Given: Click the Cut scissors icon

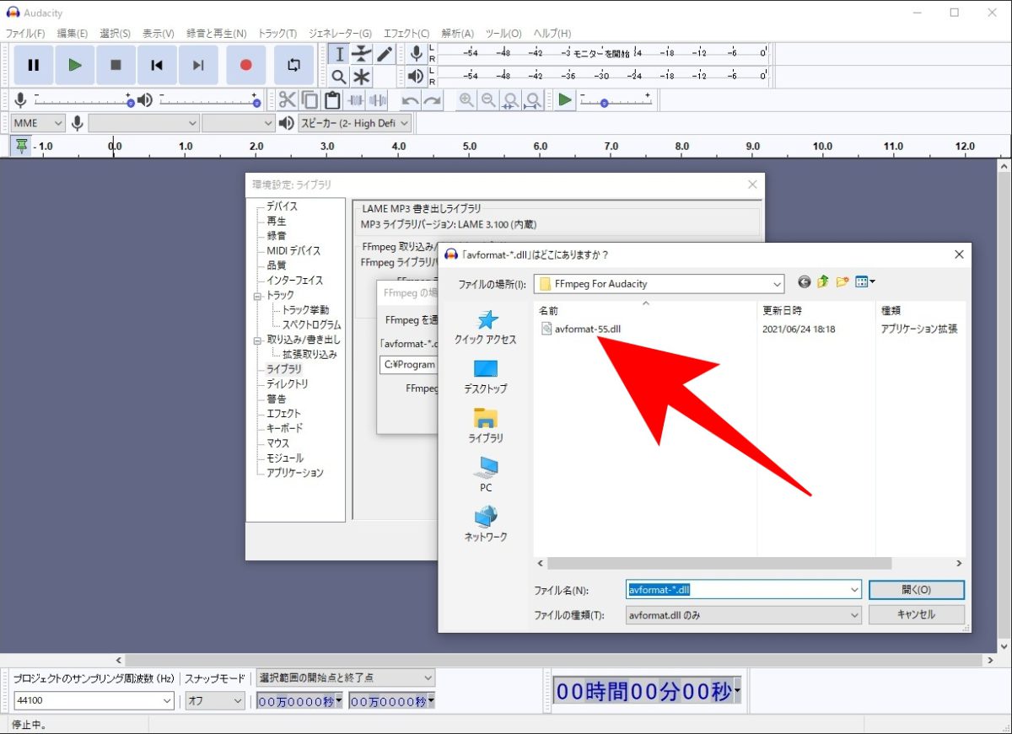Looking at the screenshot, I should [x=288, y=100].
